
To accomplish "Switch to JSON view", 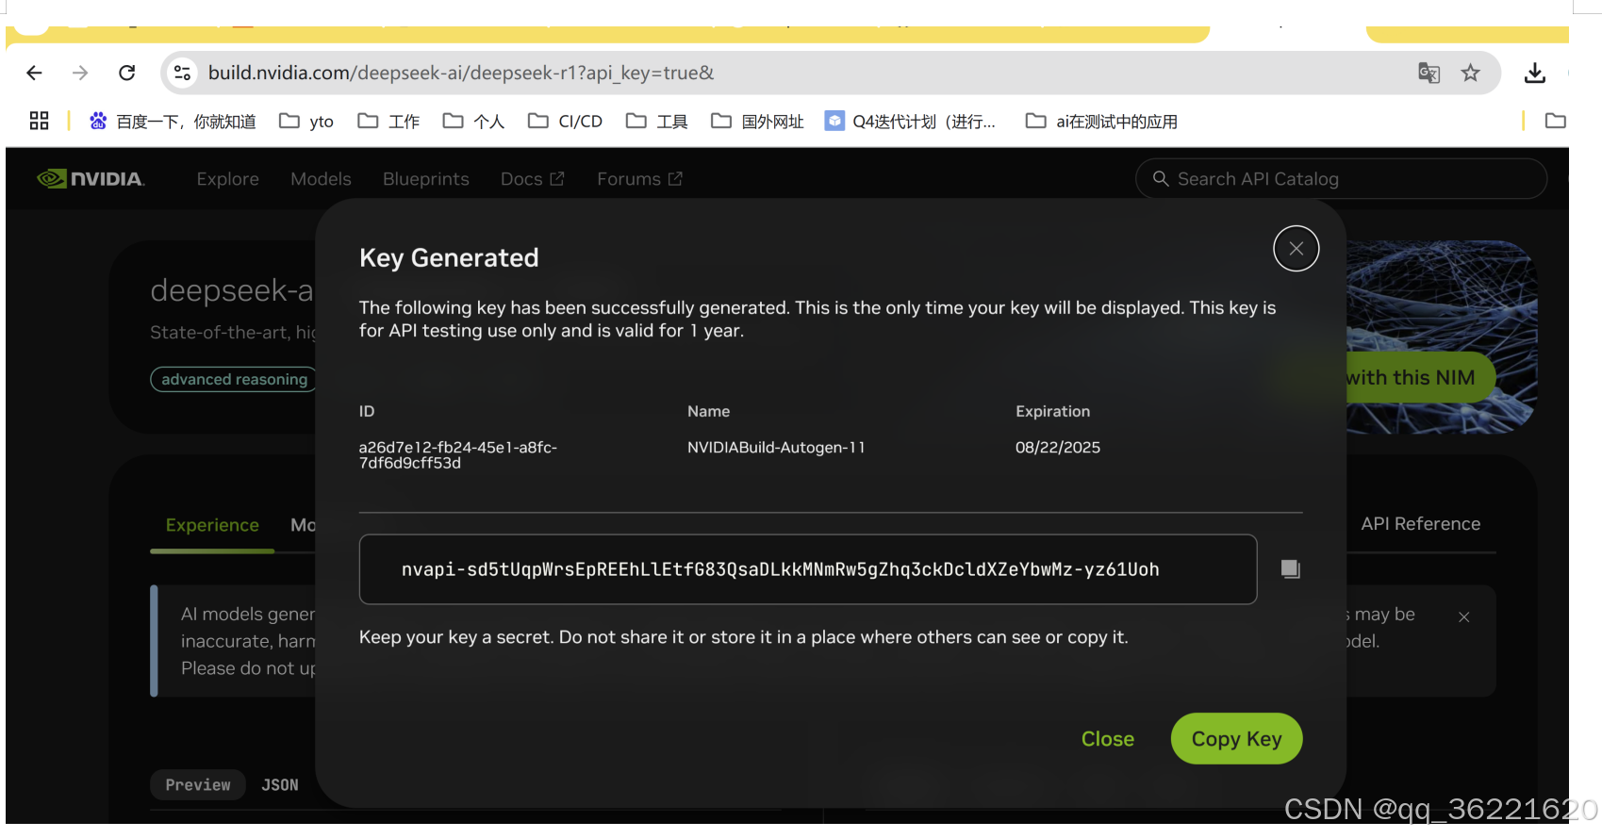I will (280, 785).
